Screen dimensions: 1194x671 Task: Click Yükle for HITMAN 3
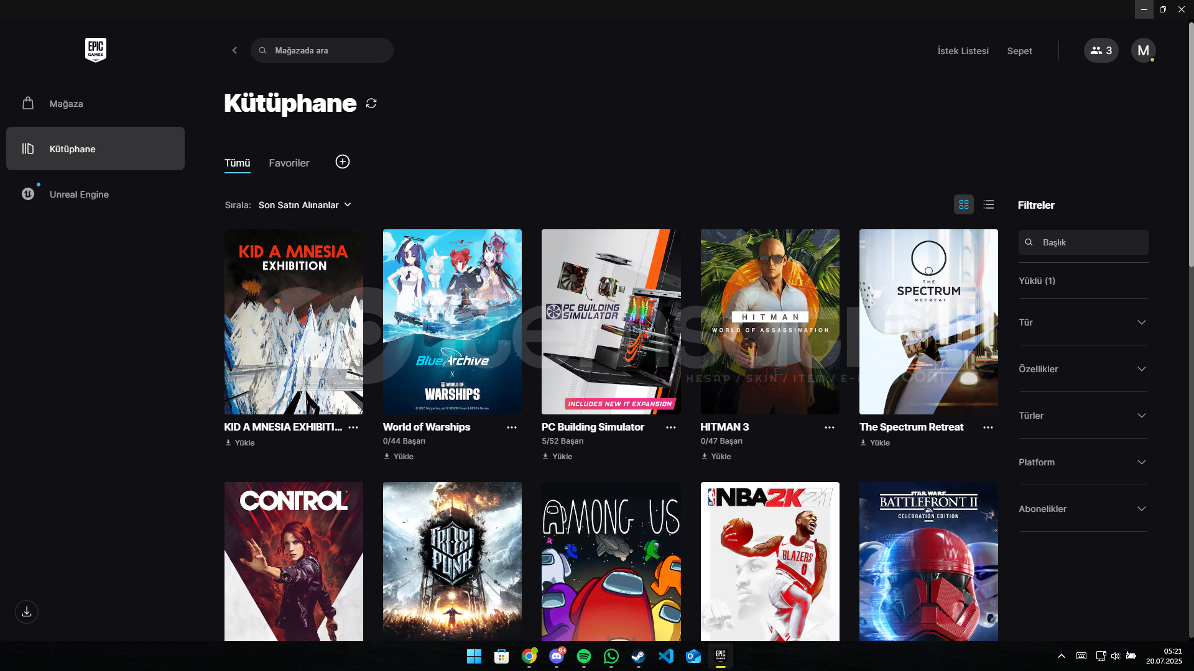(x=716, y=457)
